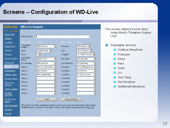Open the empty Temp 4 dropdown
Screen dimensions: 170x128
[46, 78]
